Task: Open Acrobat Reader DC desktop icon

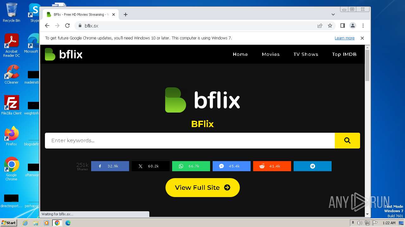Action: click(11, 45)
